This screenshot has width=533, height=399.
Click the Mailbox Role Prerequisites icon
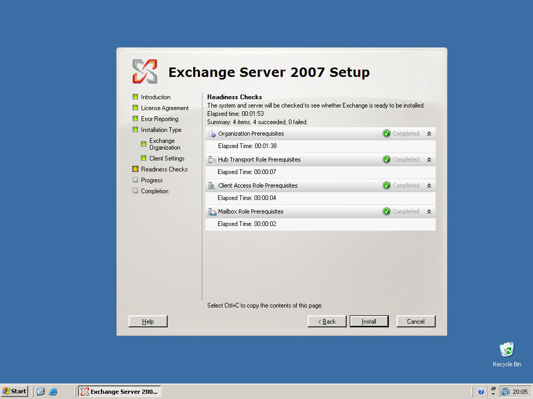212,211
